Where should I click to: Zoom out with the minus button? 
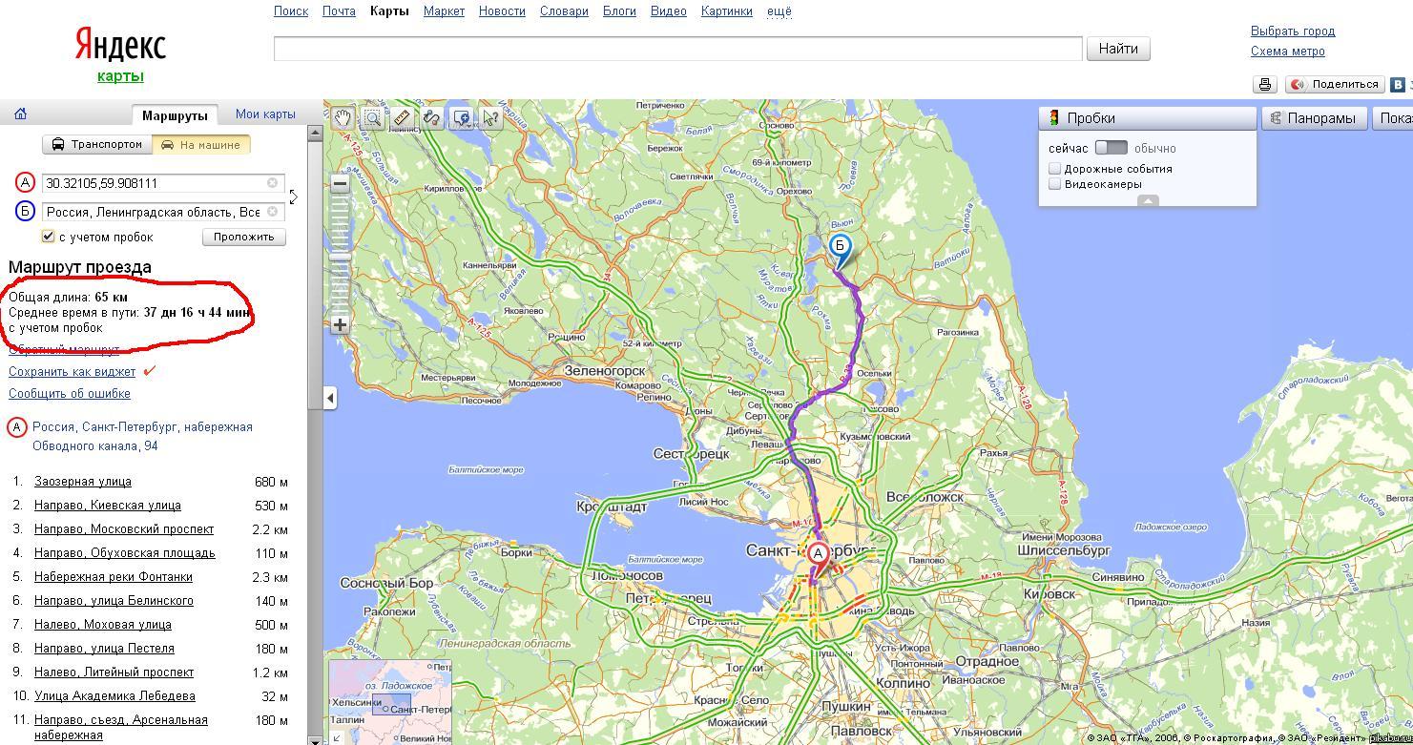click(340, 184)
